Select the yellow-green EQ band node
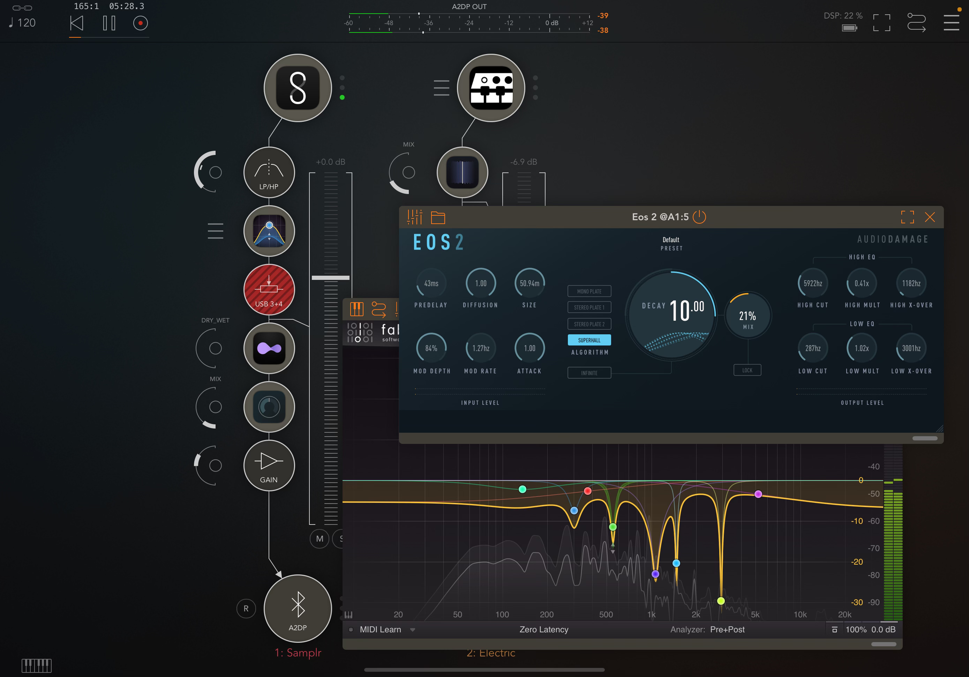 (721, 601)
